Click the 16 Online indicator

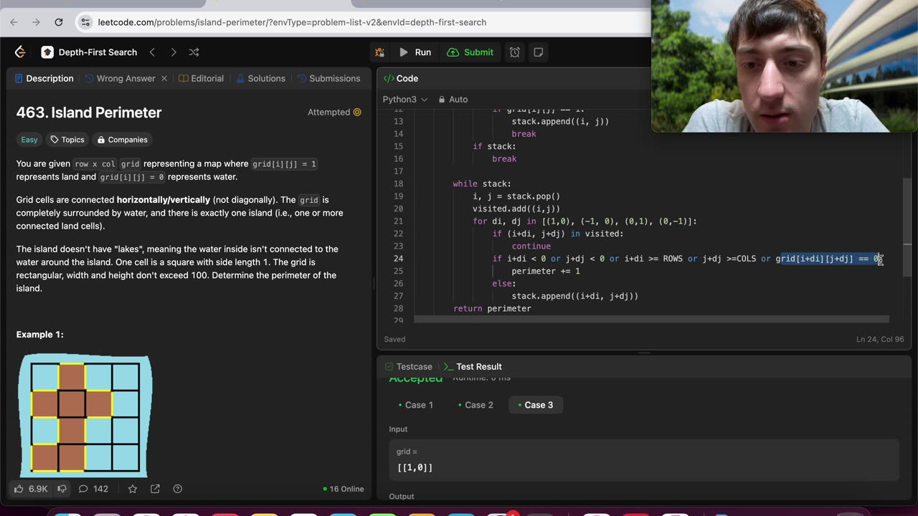pyautogui.click(x=344, y=489)
